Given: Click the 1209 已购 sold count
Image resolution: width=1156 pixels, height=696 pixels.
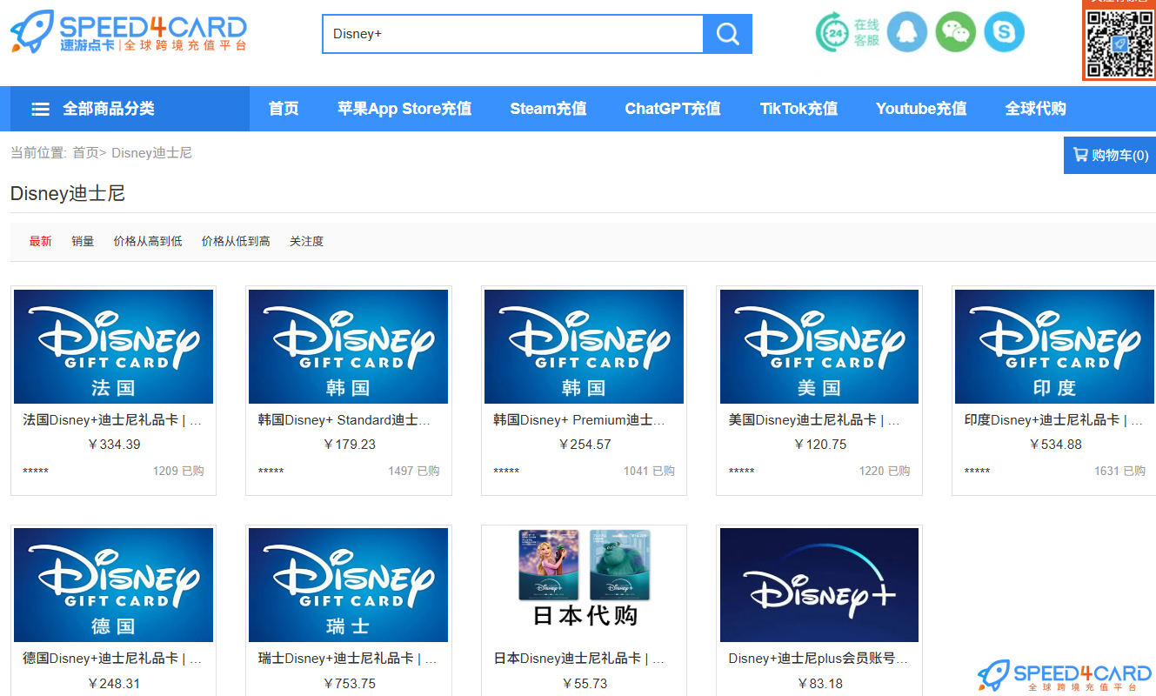Looking at the screenshot, I should 178,471.
